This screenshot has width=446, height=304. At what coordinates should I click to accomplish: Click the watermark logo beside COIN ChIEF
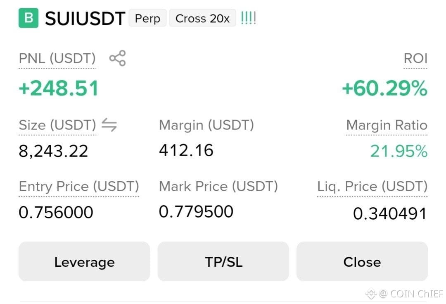(x=371, y=294)
